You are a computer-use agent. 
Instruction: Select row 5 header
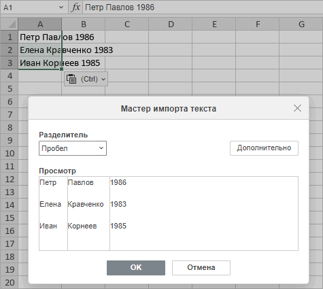(x=10, y=88)
